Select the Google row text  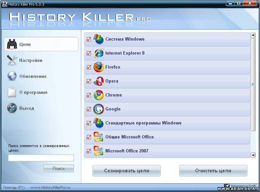(113, 109)
